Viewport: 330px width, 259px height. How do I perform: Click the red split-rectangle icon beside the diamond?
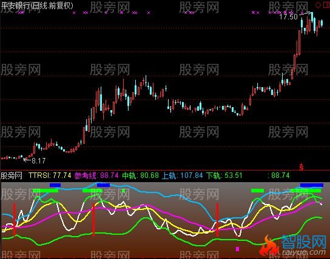[x=326, y=5]
